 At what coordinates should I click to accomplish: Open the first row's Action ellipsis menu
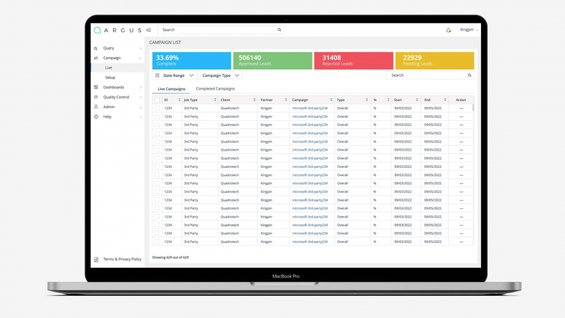461,108
